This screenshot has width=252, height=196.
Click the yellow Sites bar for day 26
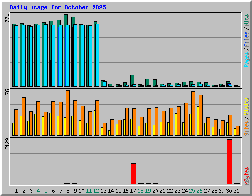coord(198,121)
